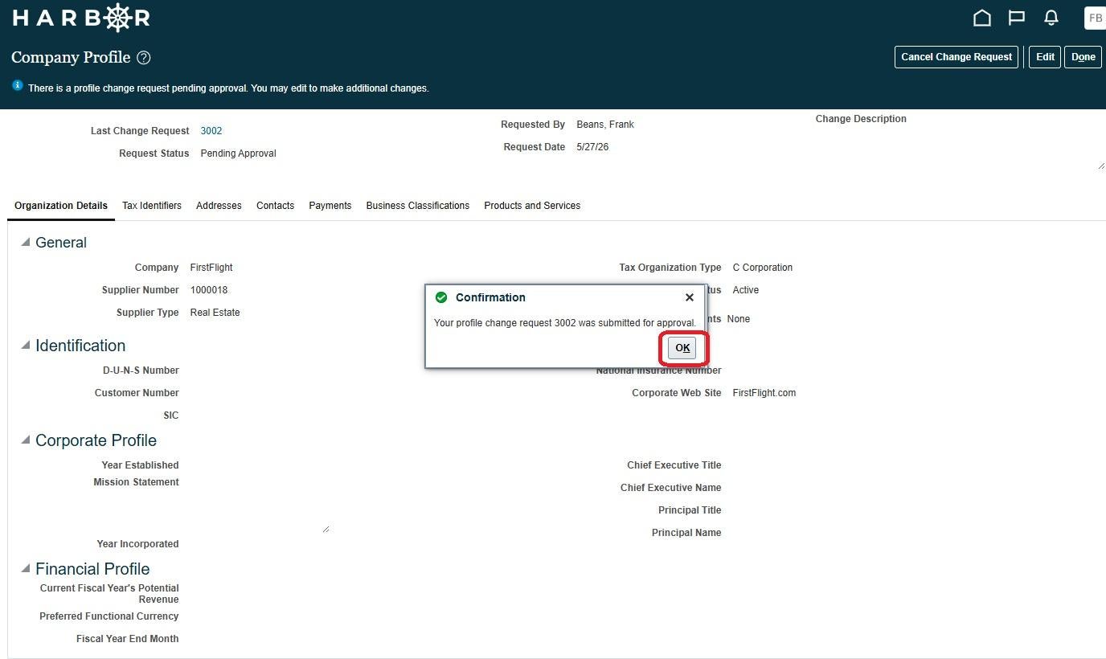Viewport: 1106px width, 659px height.
Task: Collapse the Financial Profile section
Action: coord(26,568)
